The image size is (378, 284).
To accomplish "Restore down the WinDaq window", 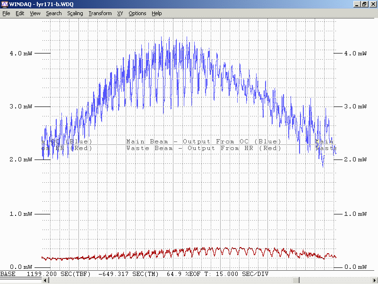I will pyautogui.click(x=364, y=4).
